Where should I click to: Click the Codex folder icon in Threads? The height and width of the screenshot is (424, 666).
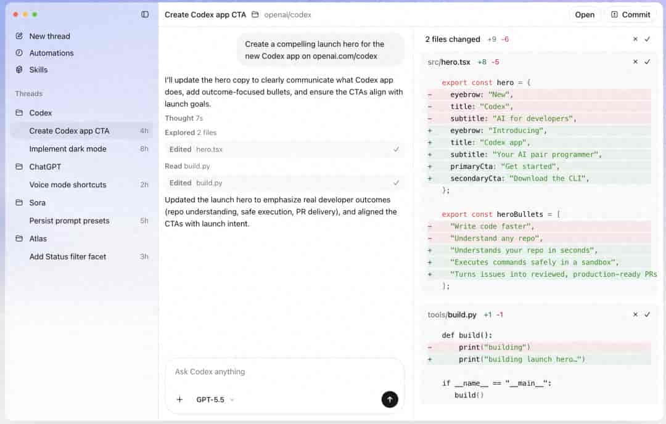coord(19,113)
